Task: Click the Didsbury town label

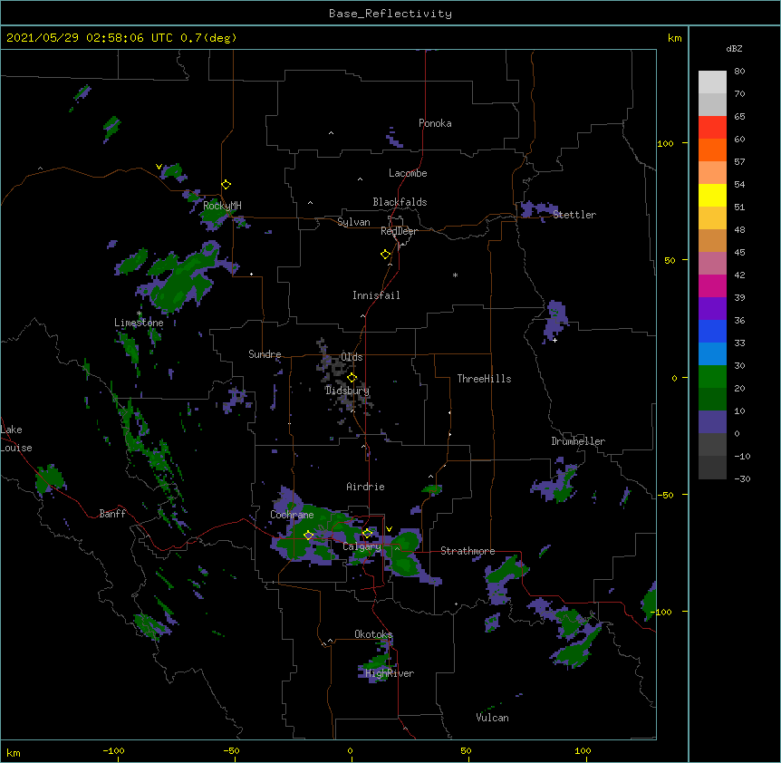Action: point(347,391)
